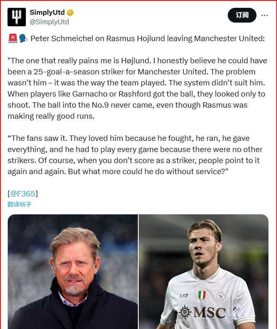
Task: Open the more options ellipsis menu
Action: click(x=264, y=15)
